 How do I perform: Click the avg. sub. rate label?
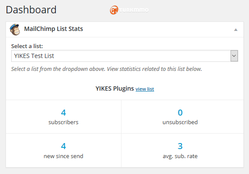pyautogui.click(x=180, y=156)
